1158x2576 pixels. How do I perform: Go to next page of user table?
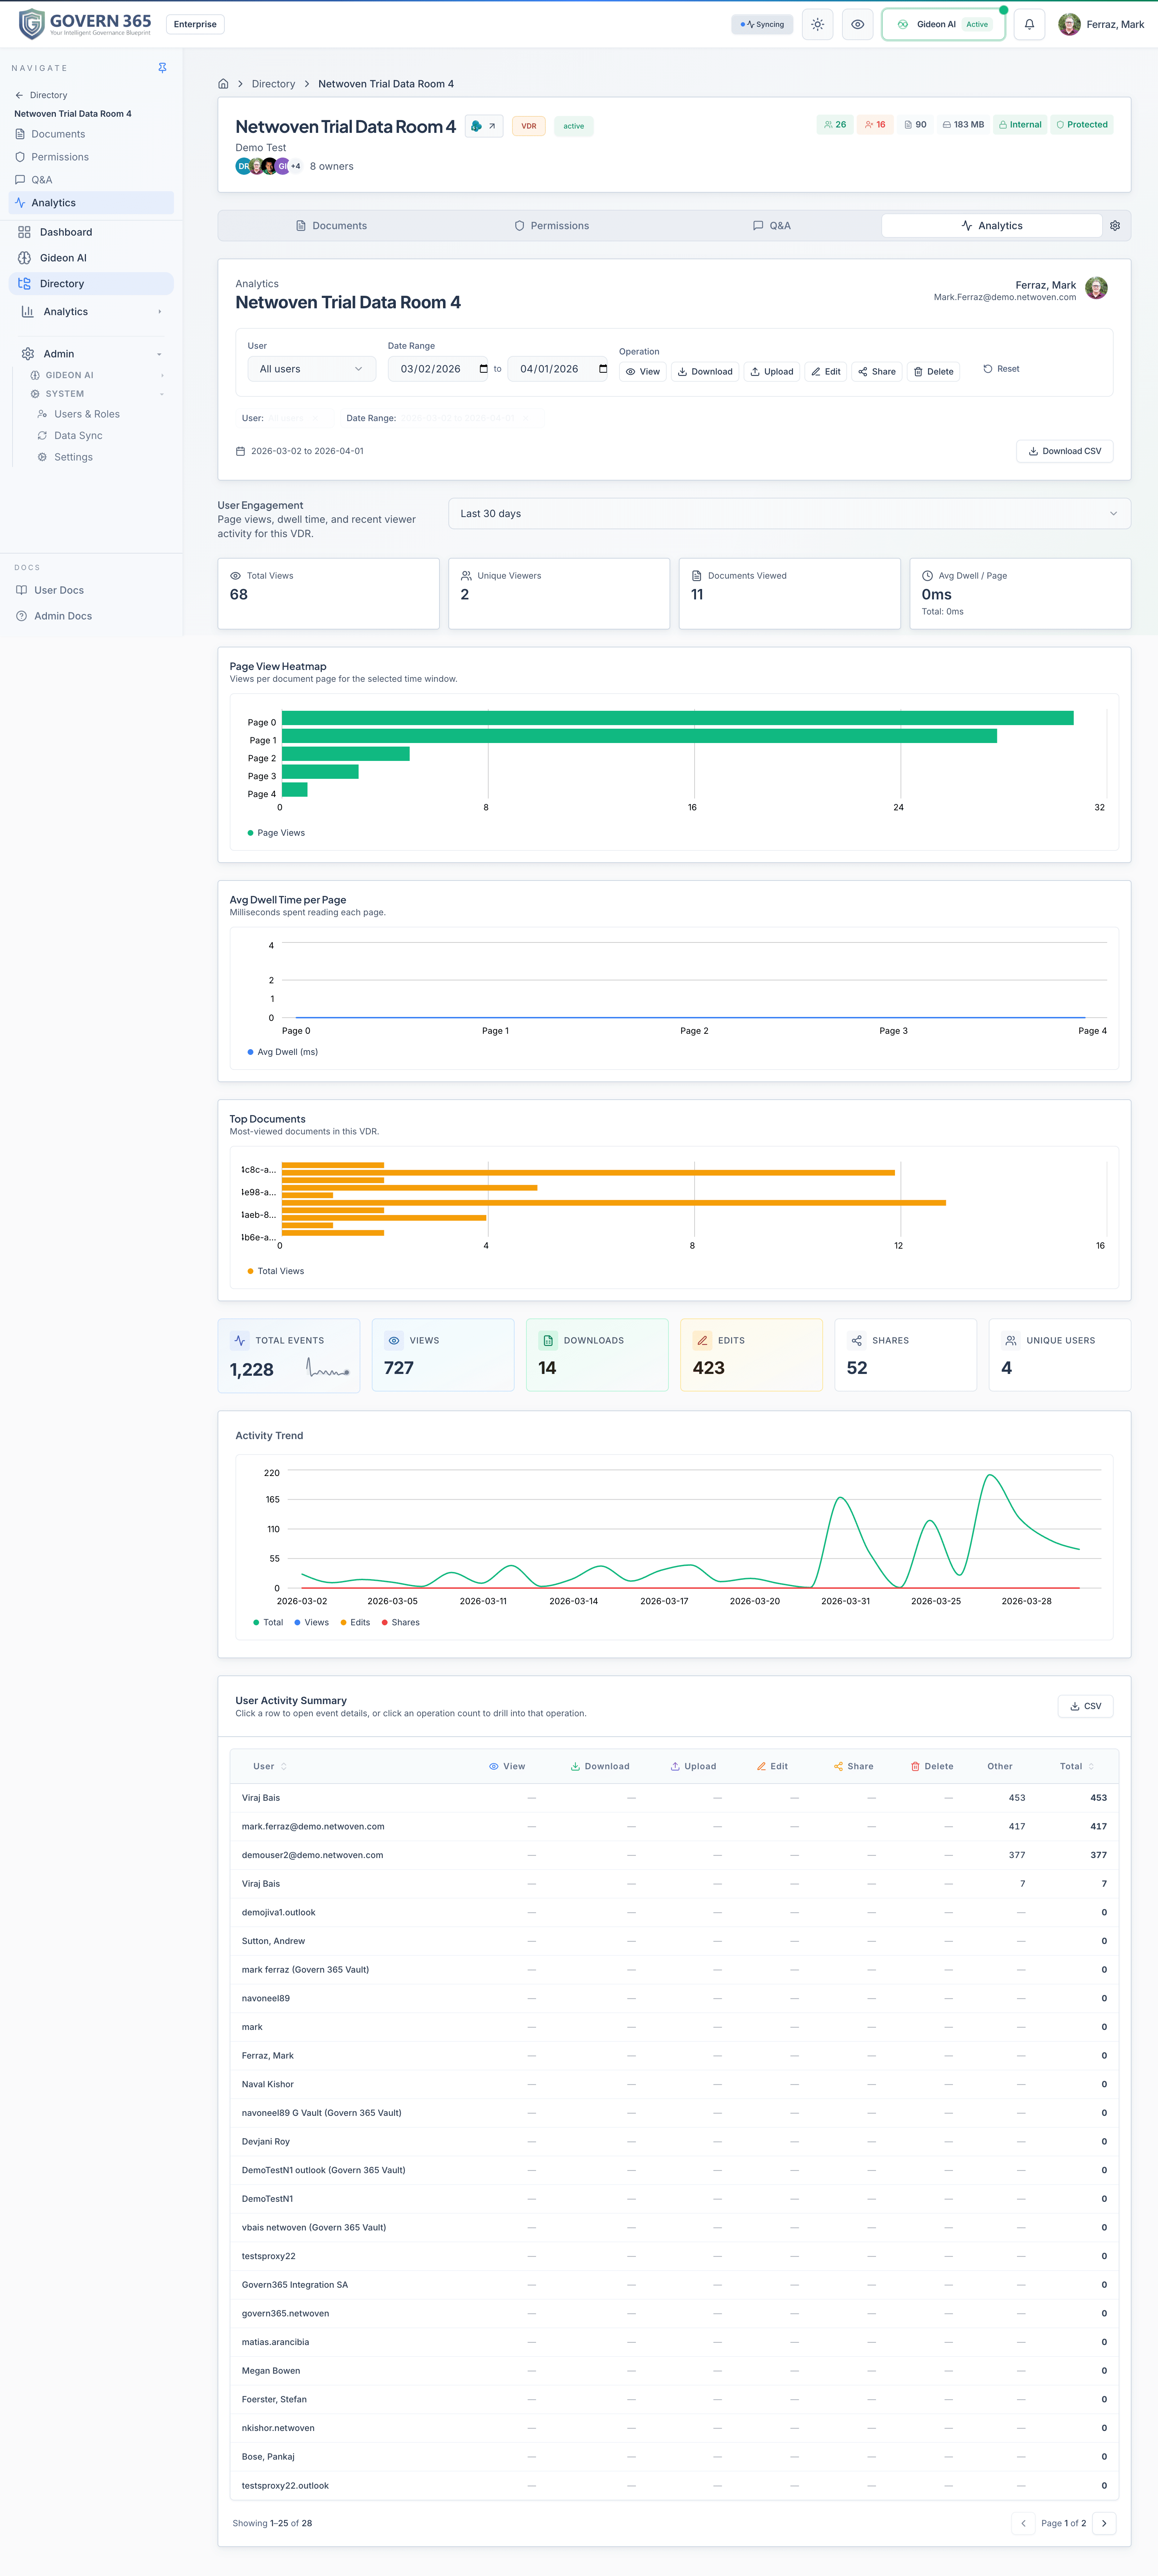coord(1104,2523)
